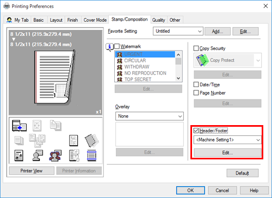Viewport: 272px width, 198px height.
Task: Click the greyed scattered forms offset icon
Action: [x=37, y=140]
